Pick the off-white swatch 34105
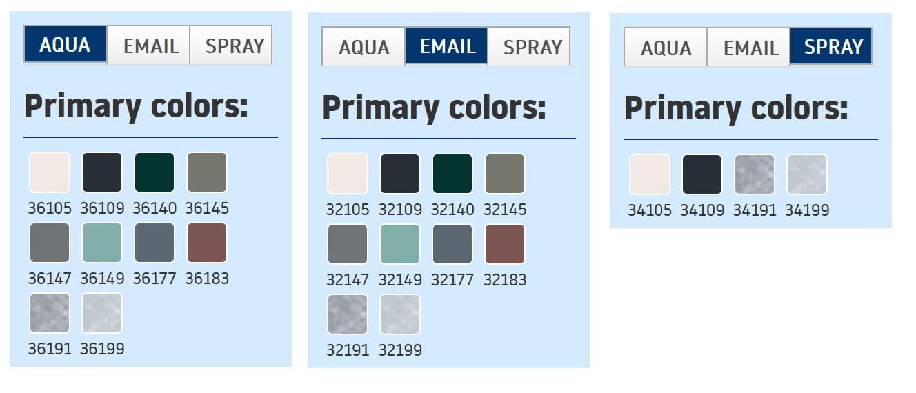 [650, 174]
